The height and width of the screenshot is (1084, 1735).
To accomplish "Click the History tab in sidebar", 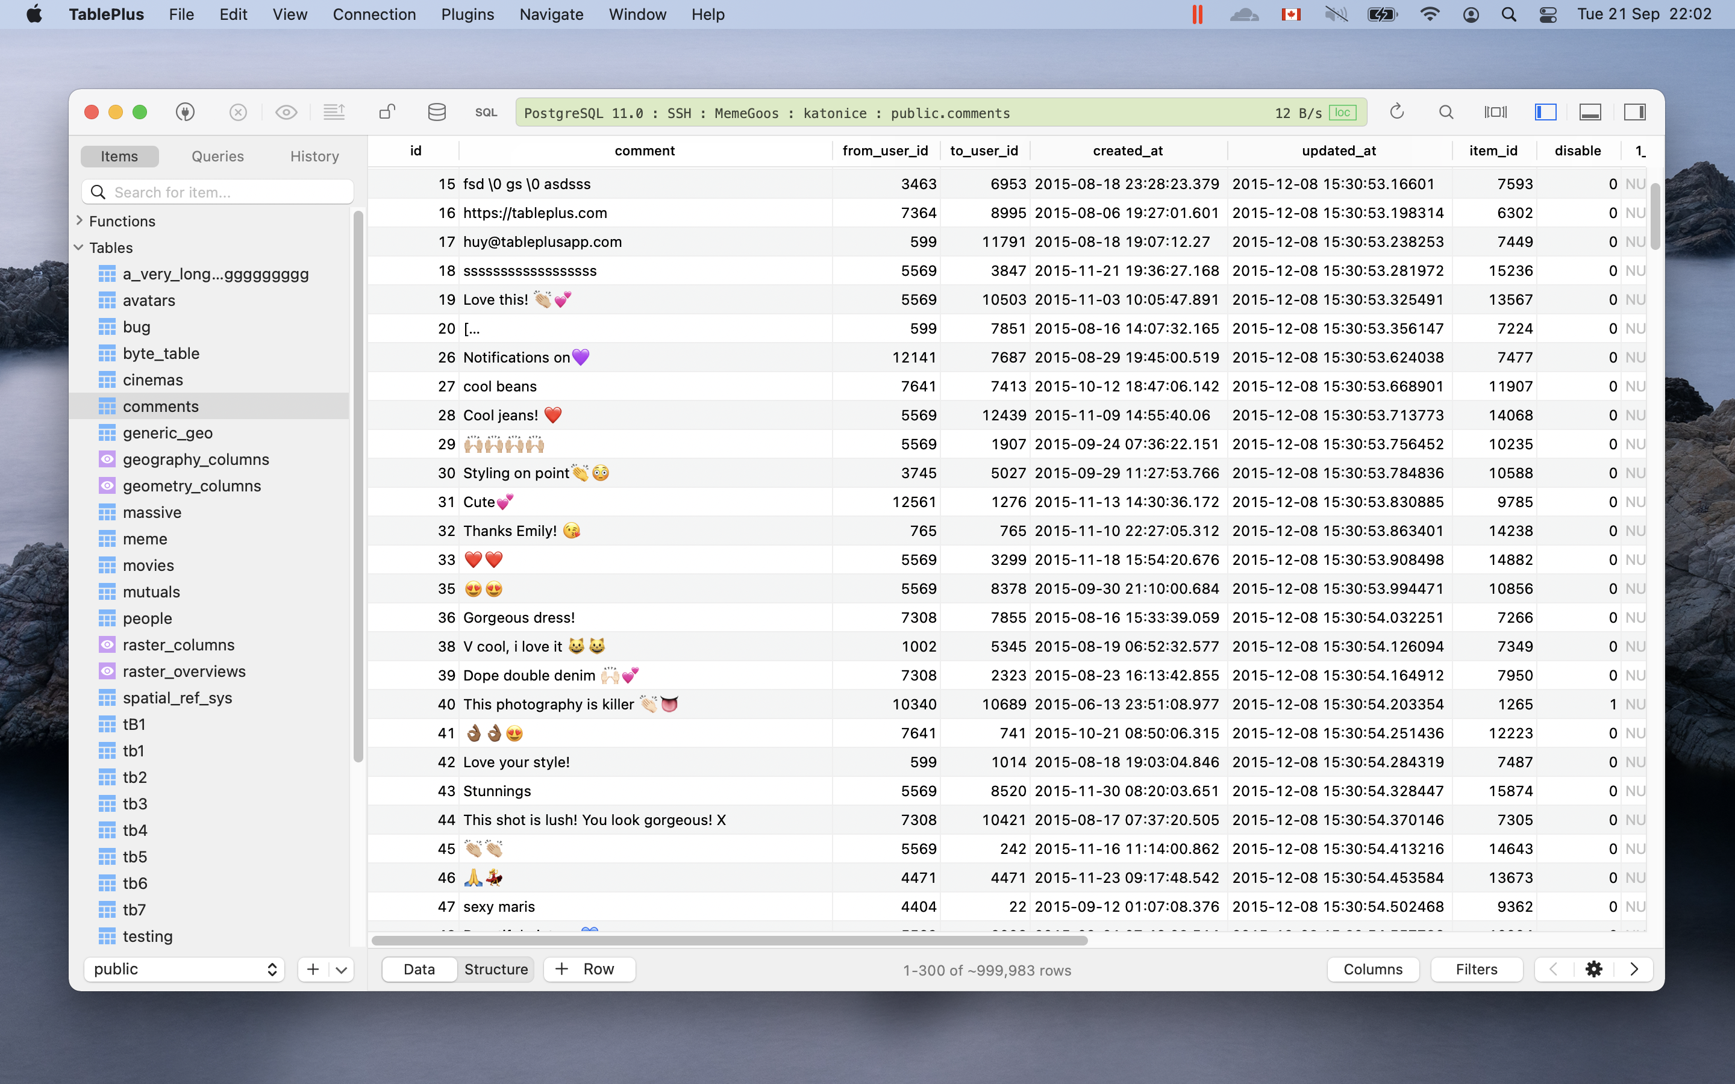I will 313,156.
